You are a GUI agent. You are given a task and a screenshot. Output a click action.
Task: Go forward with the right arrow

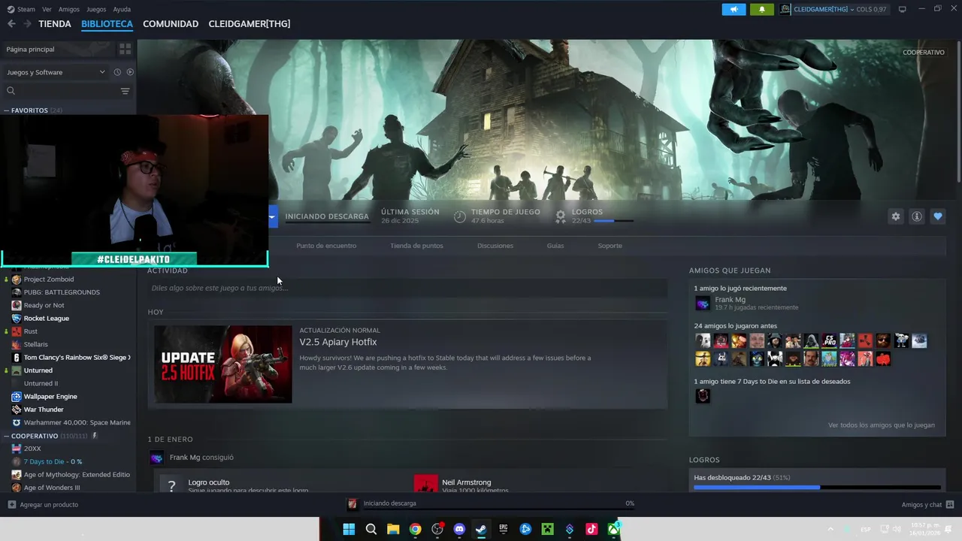pyautogui.click(x=27, y=24)
